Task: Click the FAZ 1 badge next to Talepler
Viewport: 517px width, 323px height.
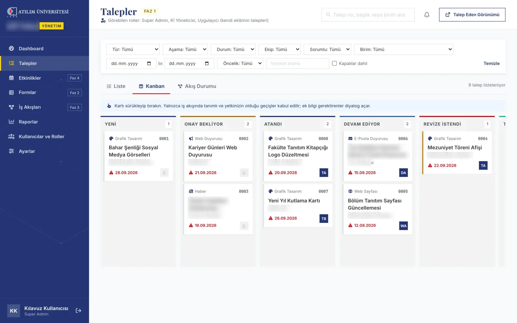Action: click(150, 11)
